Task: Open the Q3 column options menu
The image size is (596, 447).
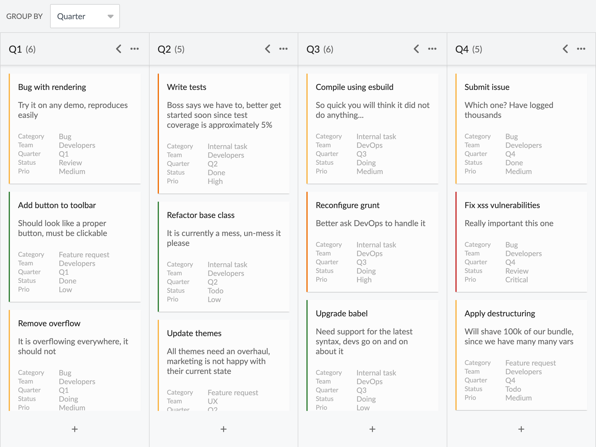Action: point(433,49)
